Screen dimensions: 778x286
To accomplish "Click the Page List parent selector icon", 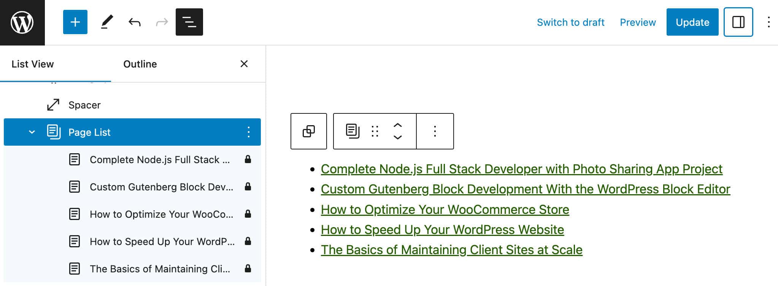I will (308, 131).
